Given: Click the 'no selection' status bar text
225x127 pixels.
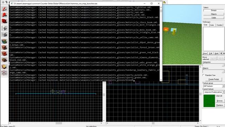Looking at the screenshot, I should click(91, 126).
